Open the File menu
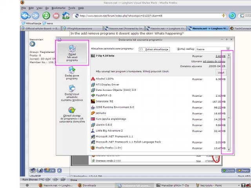Image resolution: width=251 pixels, height=188 pixels. (x=24, y=8)
